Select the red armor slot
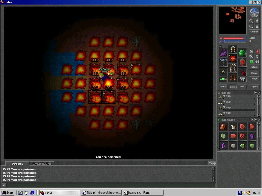The height and width of the screenshot is (196, 262). 233,59
